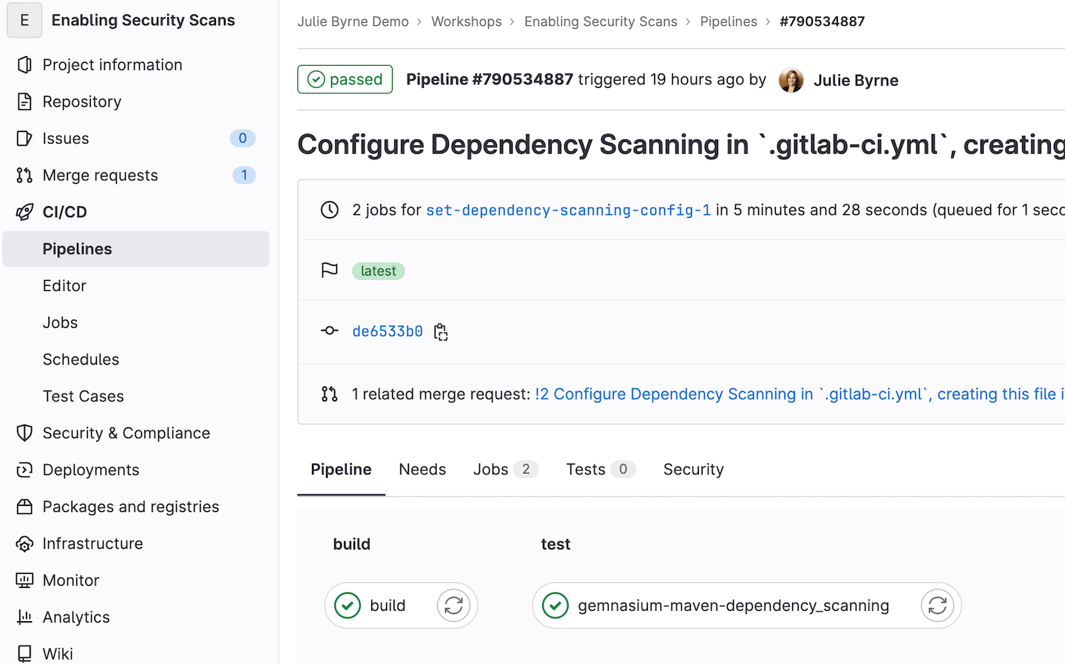Retry the gemnasium-maven-dependency_scanning job
Viewport: 1065px width, 664px height.
(x=937, y=606)
